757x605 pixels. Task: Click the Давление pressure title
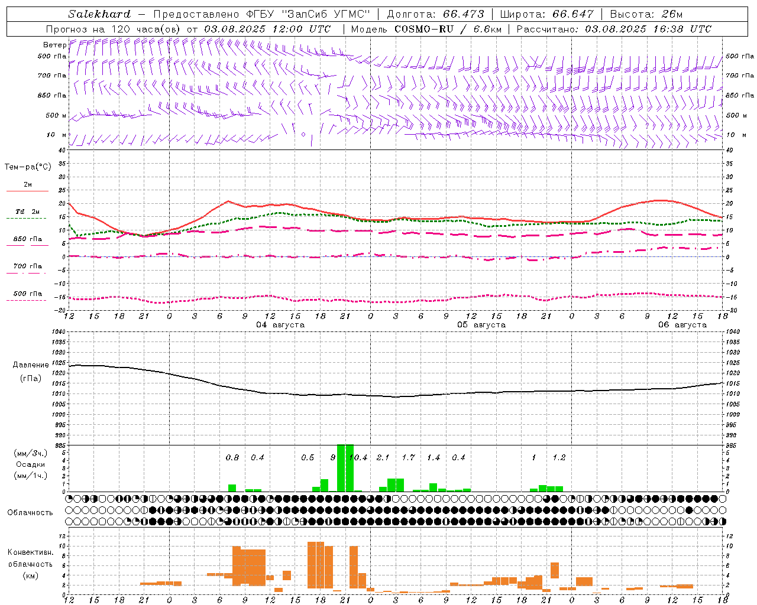(31, 365)
